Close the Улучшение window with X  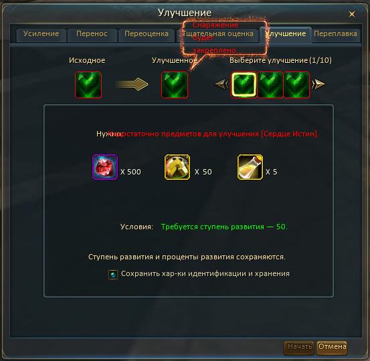pyautogui.click(x=351, y=14)
